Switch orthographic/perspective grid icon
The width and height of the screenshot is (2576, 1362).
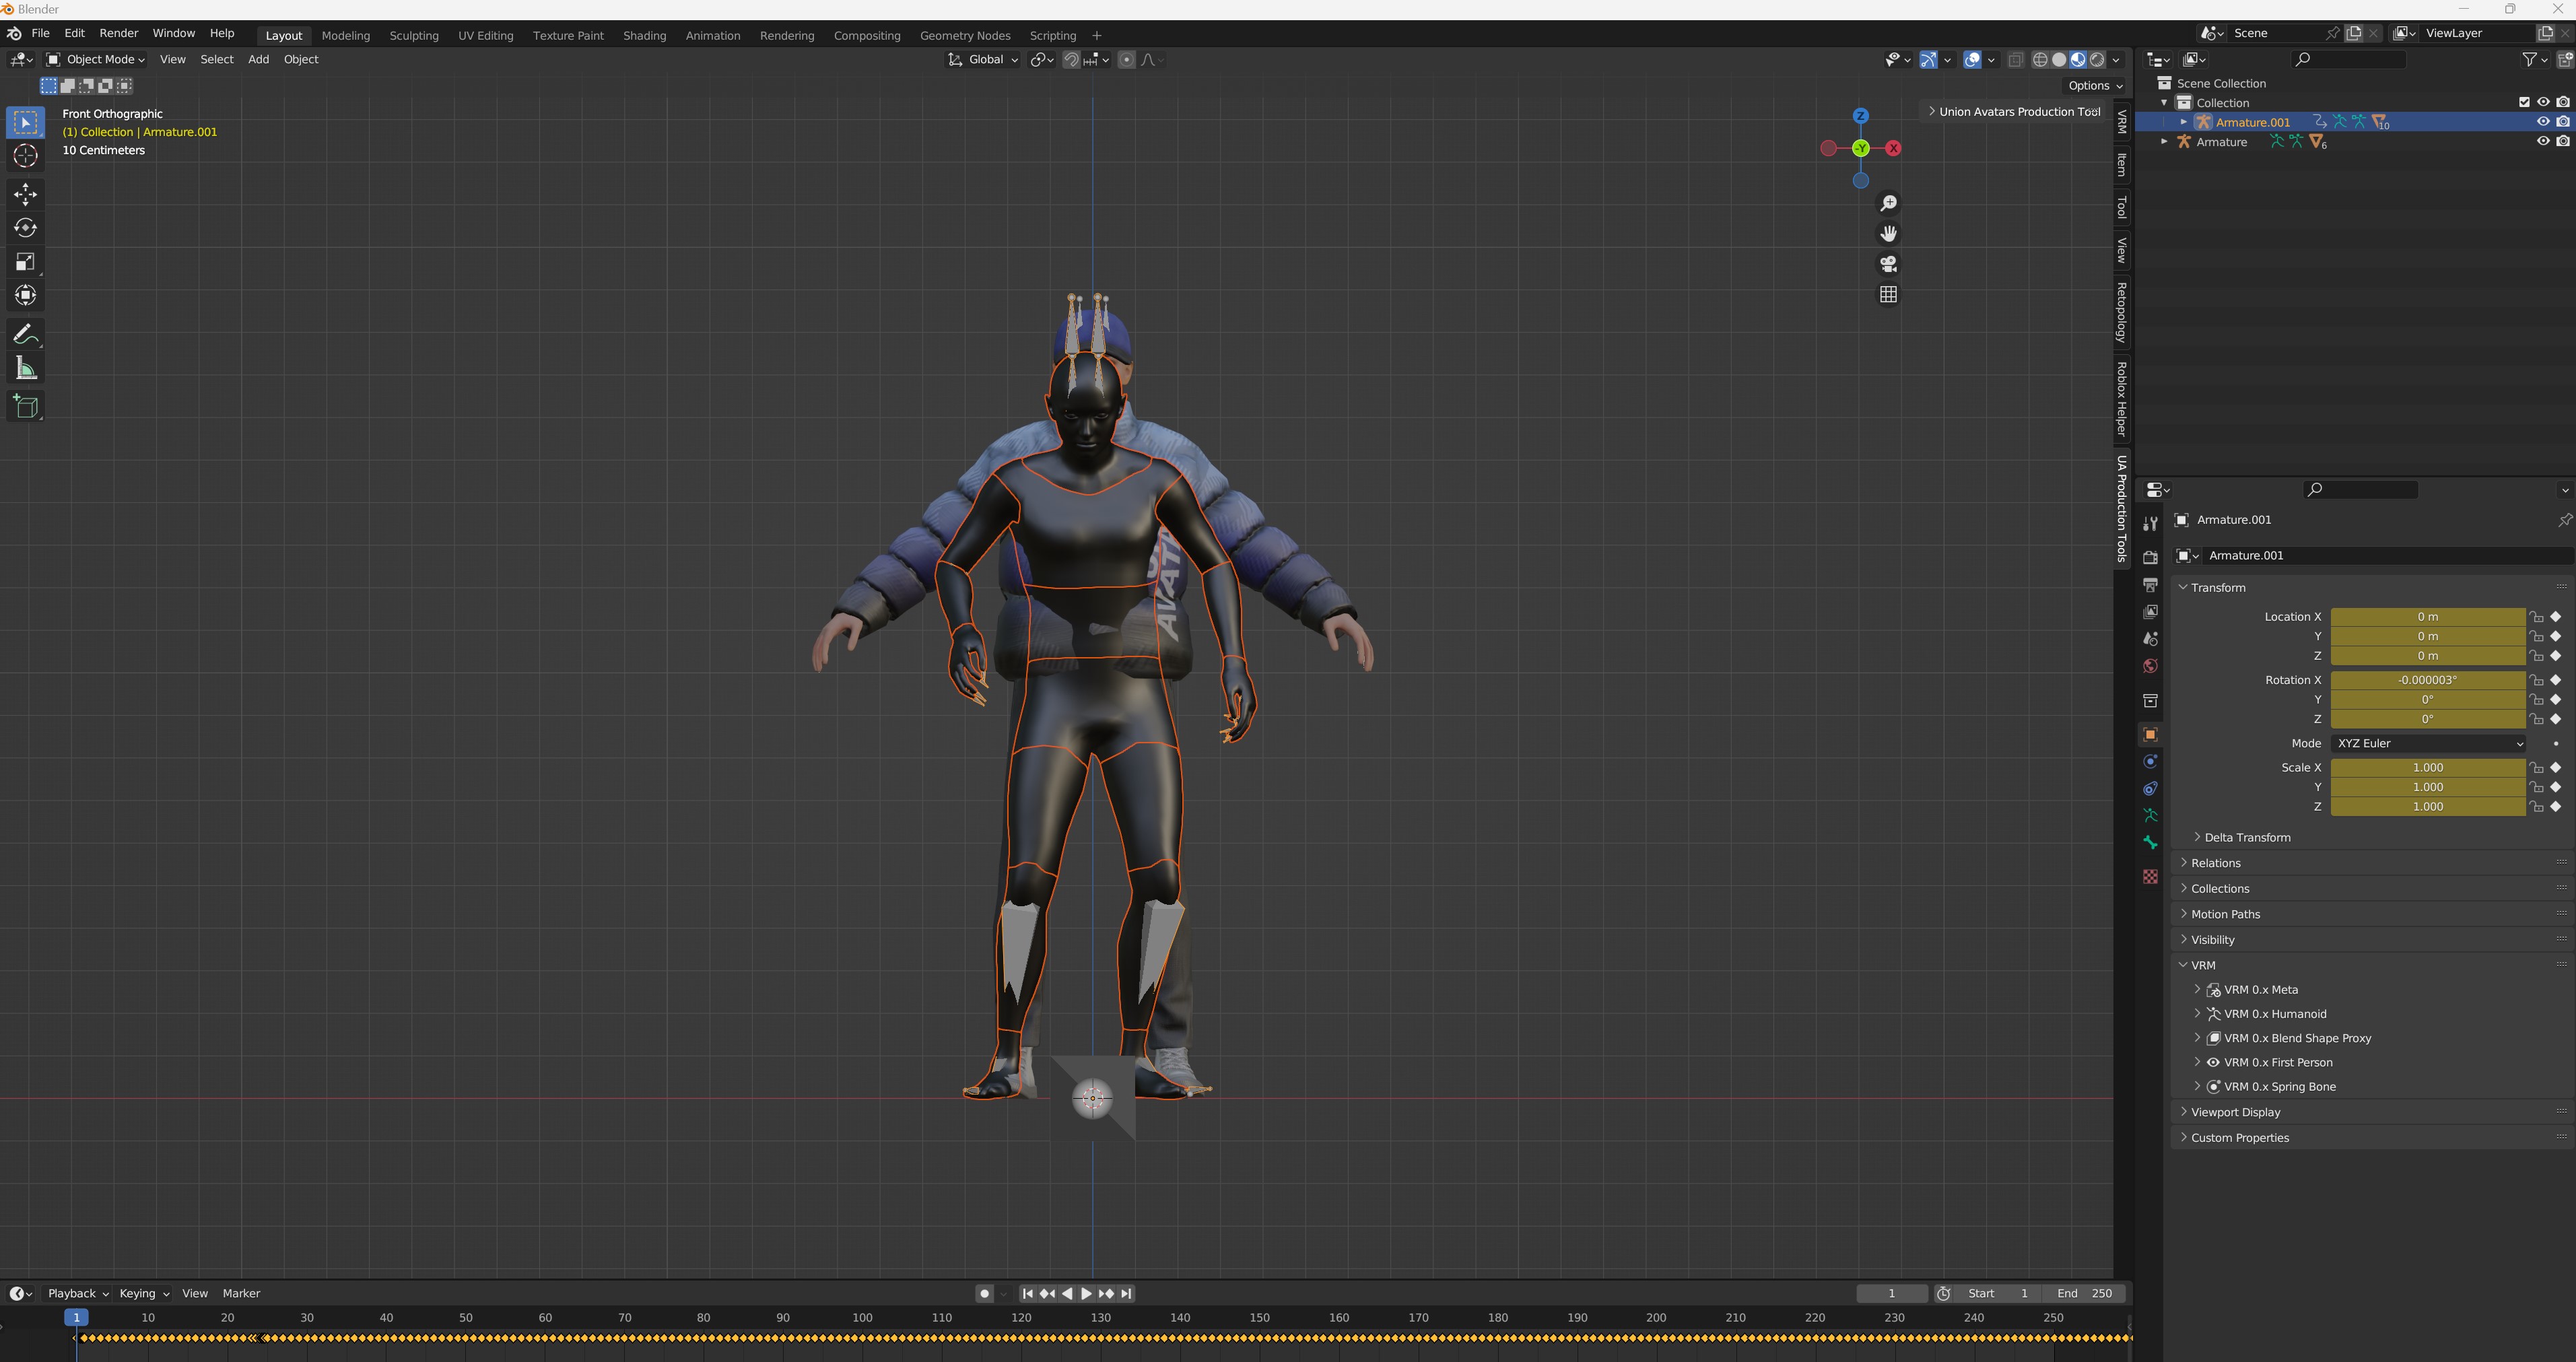[1888, 295]
